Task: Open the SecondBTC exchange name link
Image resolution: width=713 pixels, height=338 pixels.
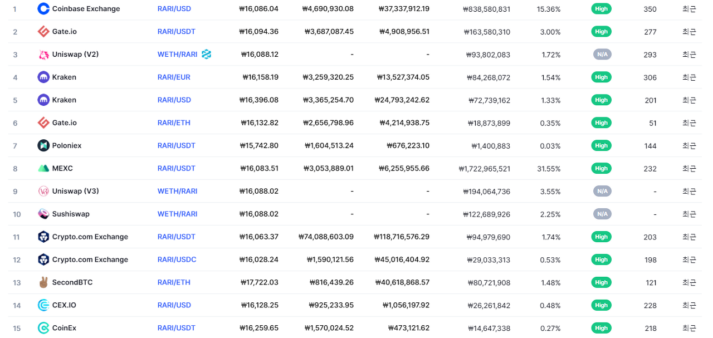Action: (x=72, y=283)
